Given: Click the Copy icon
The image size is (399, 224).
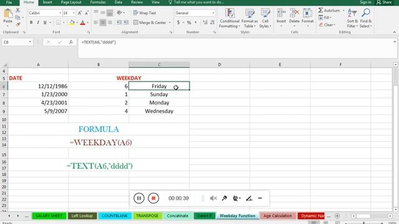Looking at the screenshot, I should [17, 17].
